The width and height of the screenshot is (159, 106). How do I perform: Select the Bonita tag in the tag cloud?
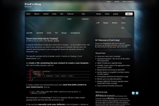(111, 98)
